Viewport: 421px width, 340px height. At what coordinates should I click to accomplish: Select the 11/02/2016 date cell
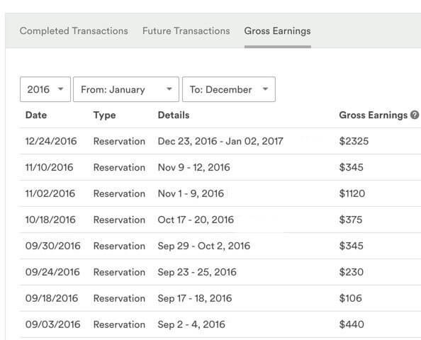(50, 193)
